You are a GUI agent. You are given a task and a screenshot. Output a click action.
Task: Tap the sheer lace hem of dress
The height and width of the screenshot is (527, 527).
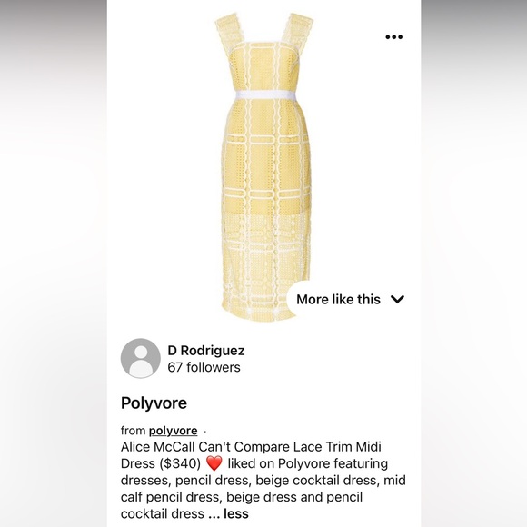click(265, 265)
